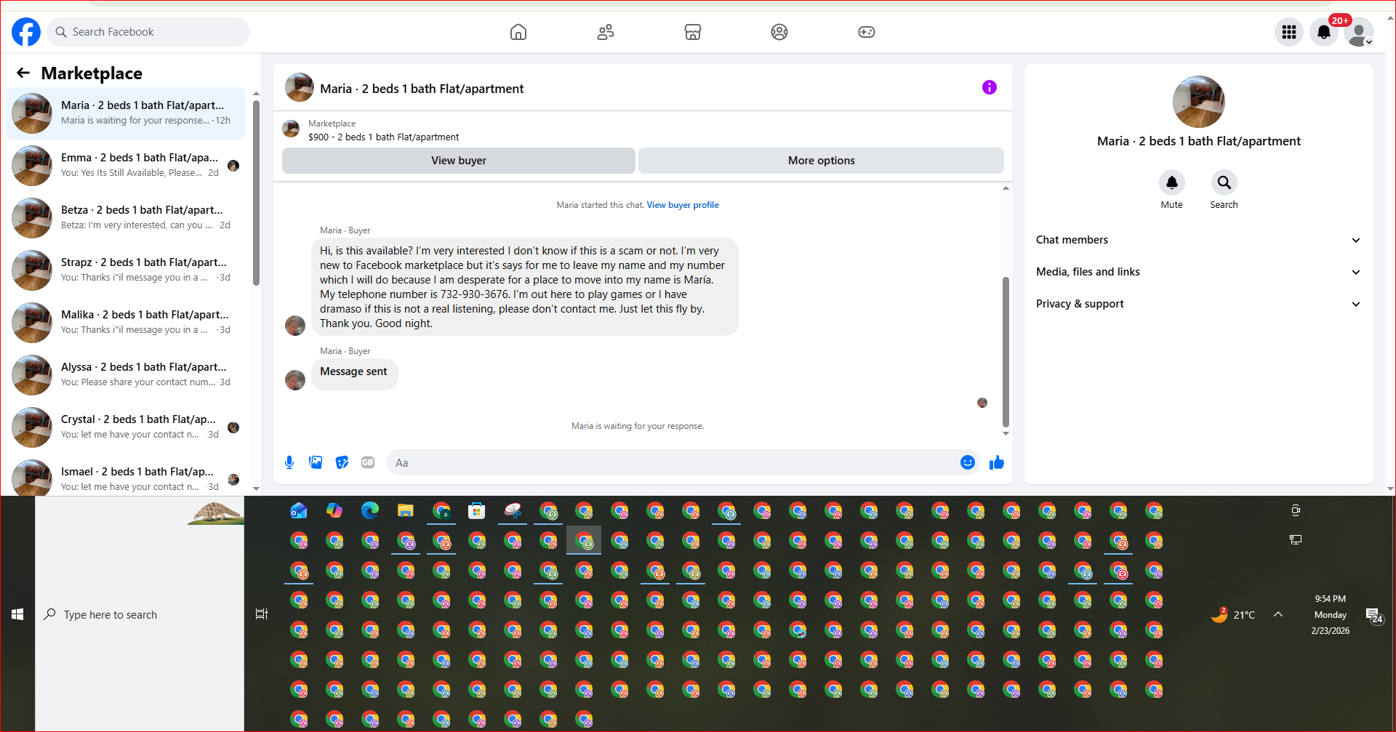Open the notification center with 24 badge
This screenshot has width=1396, height=732.
(1374, 615)
